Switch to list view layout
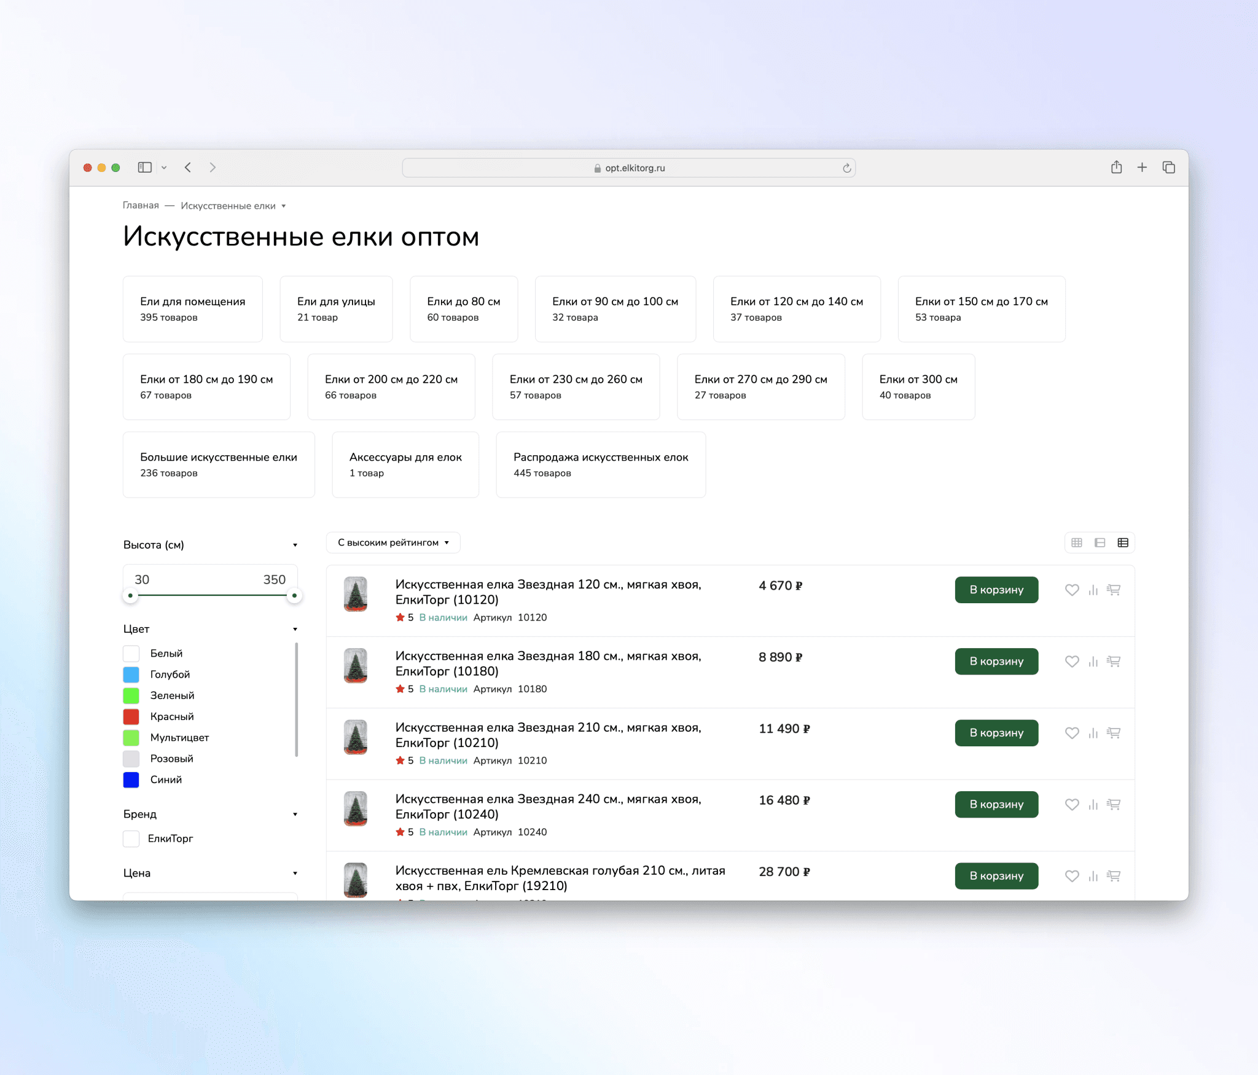The width and height of the screenshot is (1258, 1075). click(1100, 542)
